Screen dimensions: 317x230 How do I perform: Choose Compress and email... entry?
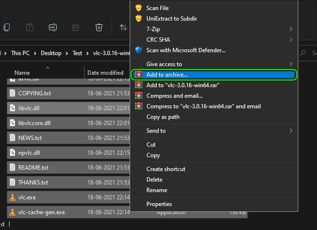click(x=214, y=96)
